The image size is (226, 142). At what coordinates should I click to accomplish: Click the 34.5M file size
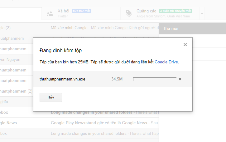tap(117, 79)
